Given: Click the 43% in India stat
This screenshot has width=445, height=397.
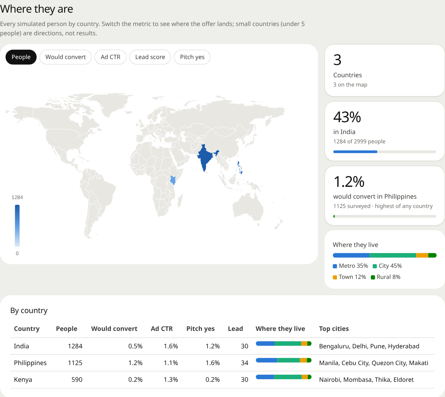Looking at the screenshot, I should (x=385, y=131).
